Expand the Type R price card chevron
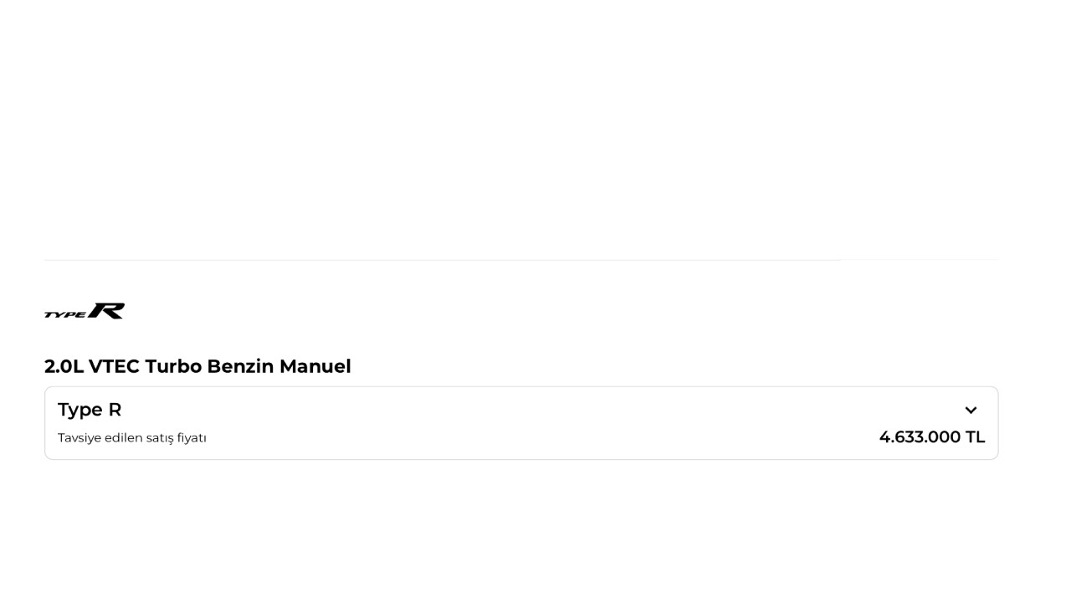 coord(971,410)
